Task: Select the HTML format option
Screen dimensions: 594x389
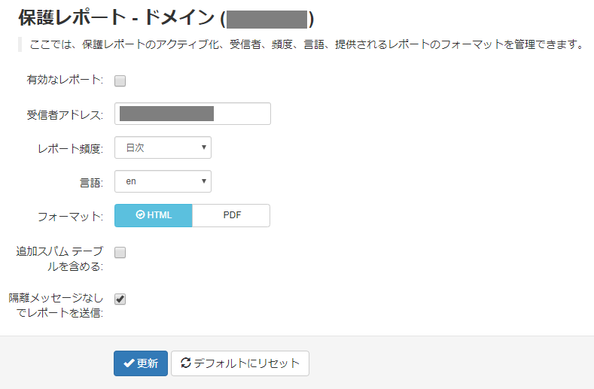Action: [x=154, y=215]
